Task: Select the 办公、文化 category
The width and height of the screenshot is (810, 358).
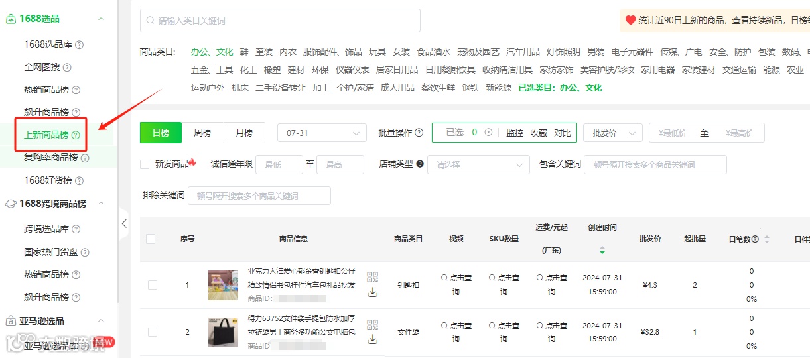Action: coord(212,52)
